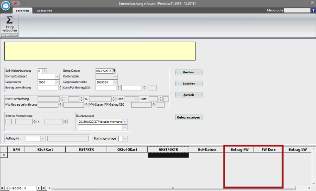Select the Favoriten ribbon tab
This screenshot has height=191, width=316.
[x=23, y=10]
